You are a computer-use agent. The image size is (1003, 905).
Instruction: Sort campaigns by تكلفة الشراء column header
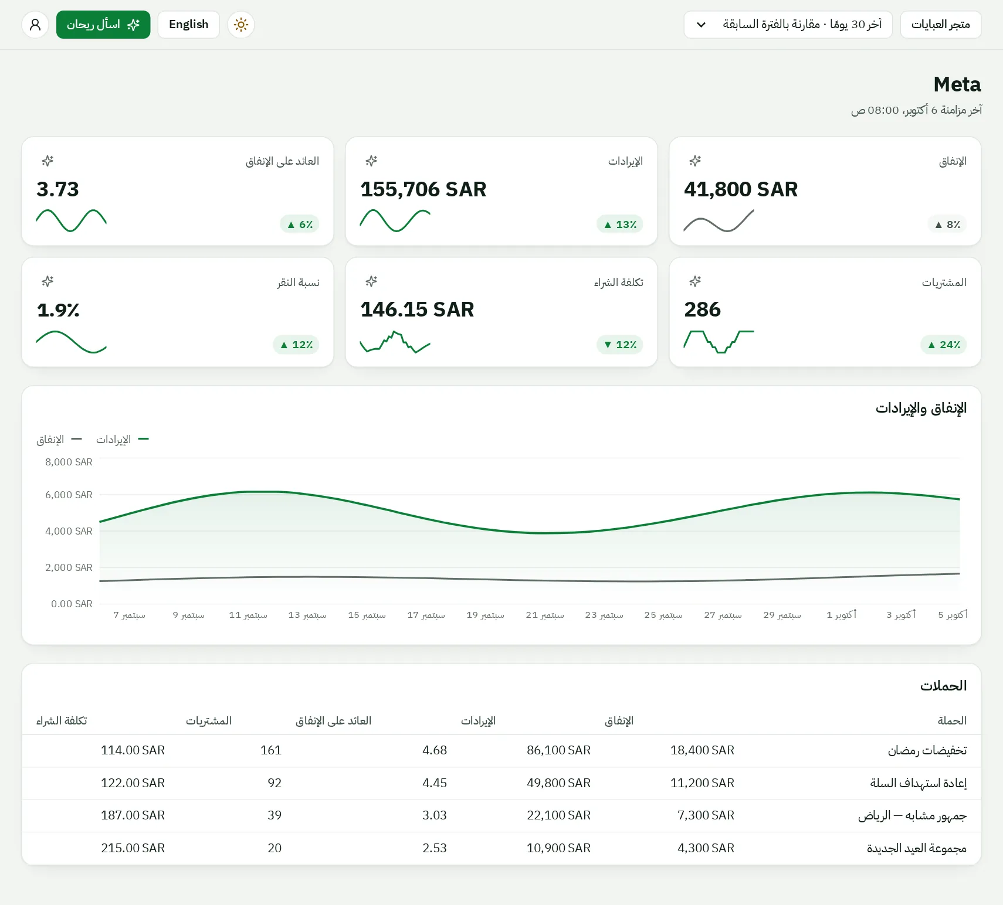62,720
